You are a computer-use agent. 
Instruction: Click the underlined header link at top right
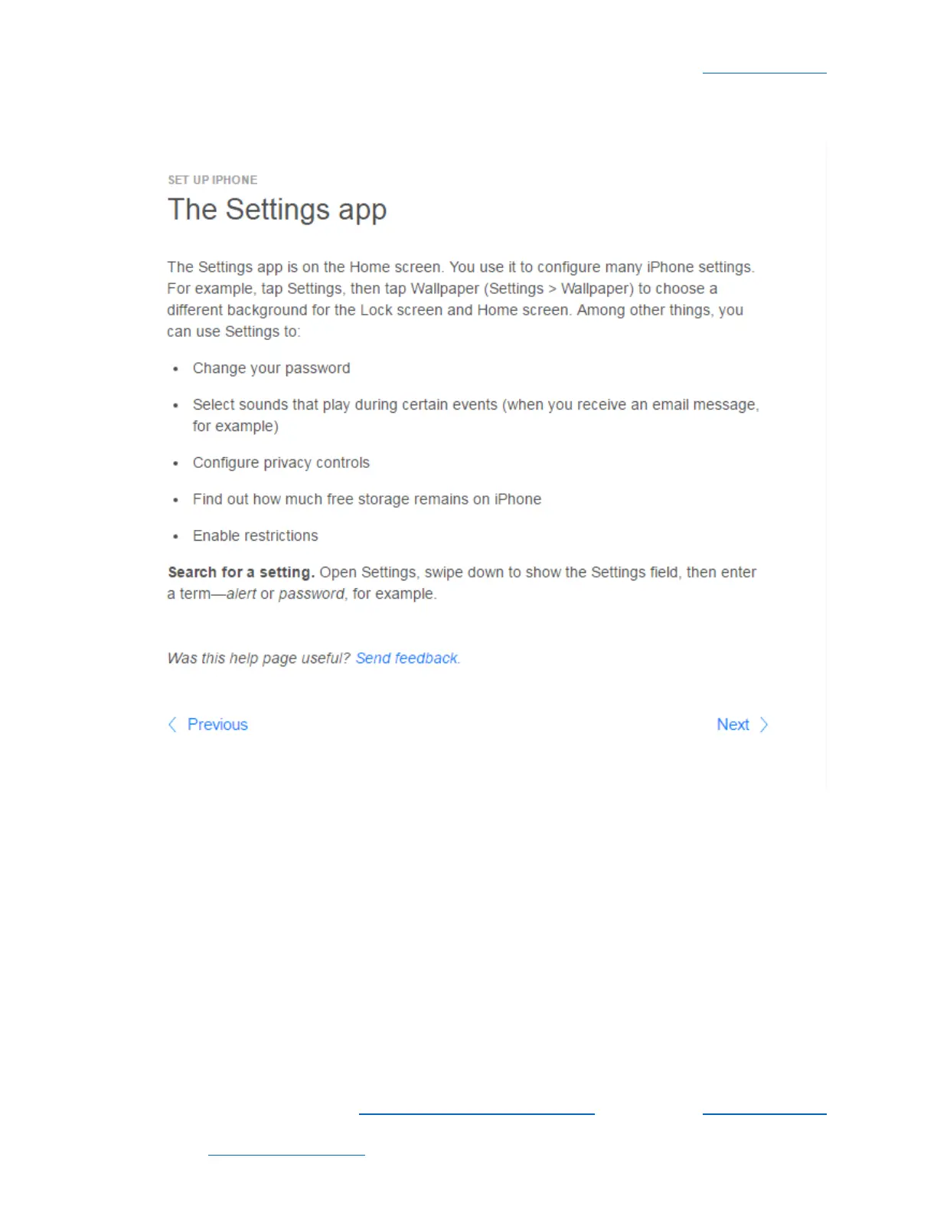click(764, 72)
